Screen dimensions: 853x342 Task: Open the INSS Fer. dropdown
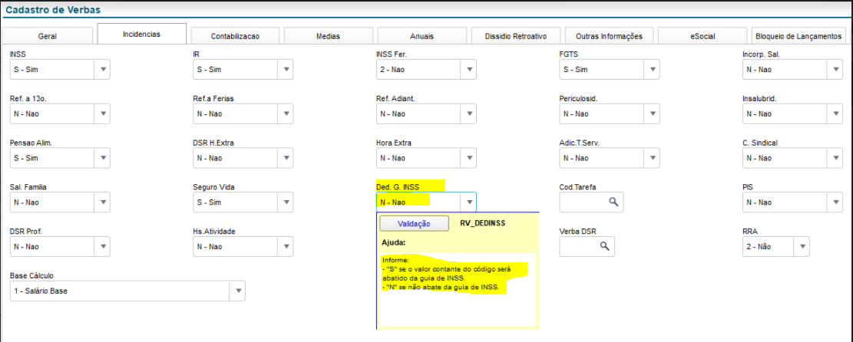468,70
